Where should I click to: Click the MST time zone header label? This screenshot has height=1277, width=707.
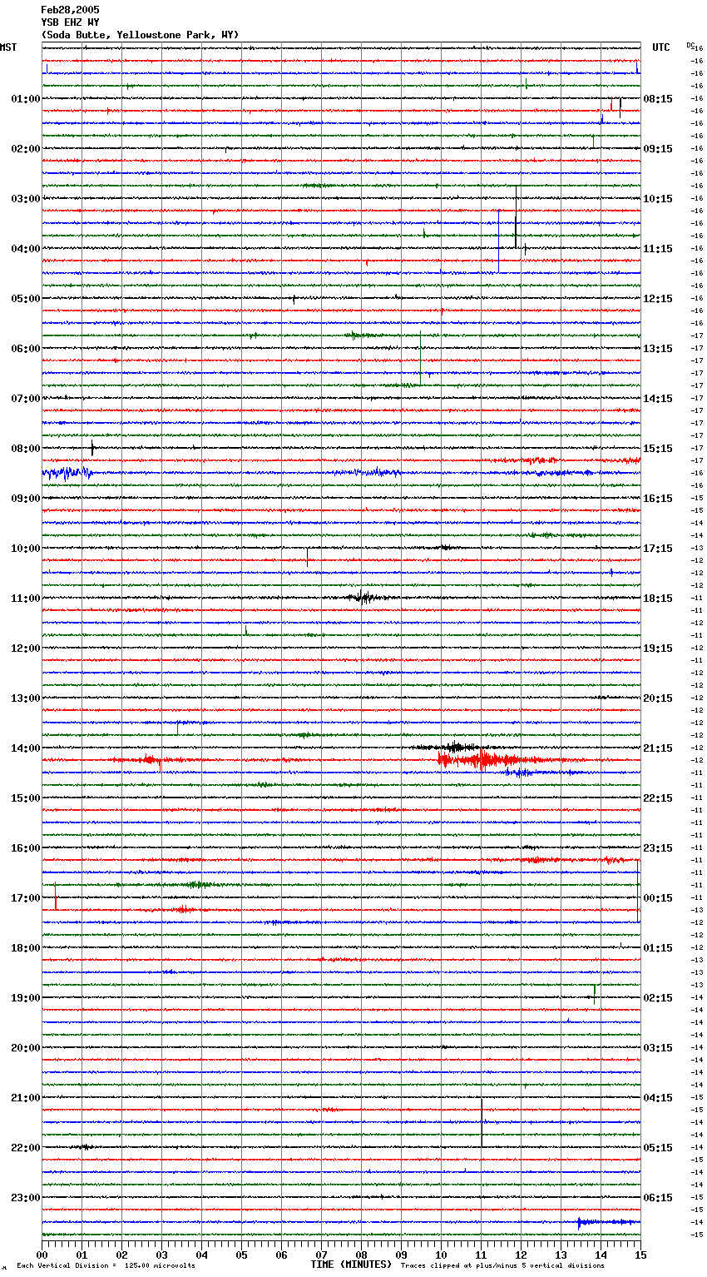coord(8,47)
